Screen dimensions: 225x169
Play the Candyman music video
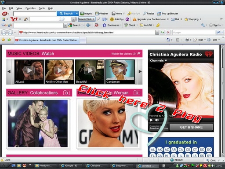click(120, 70)
